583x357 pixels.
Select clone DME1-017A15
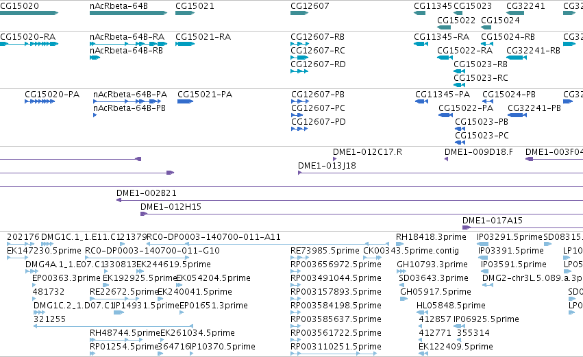click(493, 221)
